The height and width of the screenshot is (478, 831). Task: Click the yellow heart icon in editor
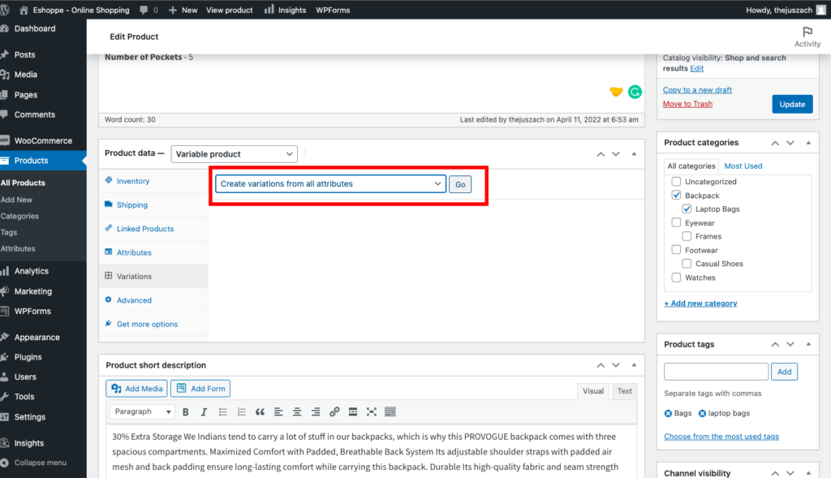coord(616,91)
